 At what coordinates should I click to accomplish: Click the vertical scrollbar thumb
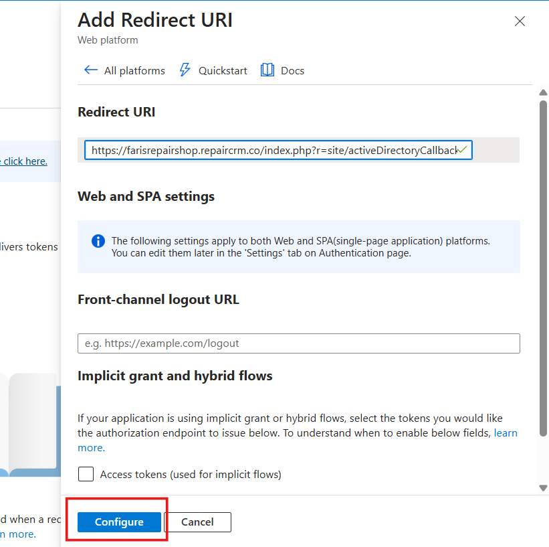pos(543,268)
